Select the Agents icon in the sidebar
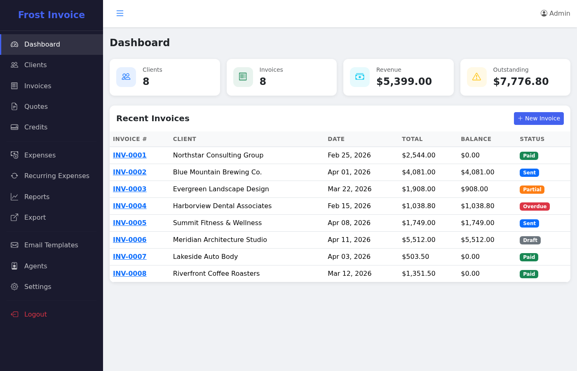The image size is (577, 371). click(14, 266)
